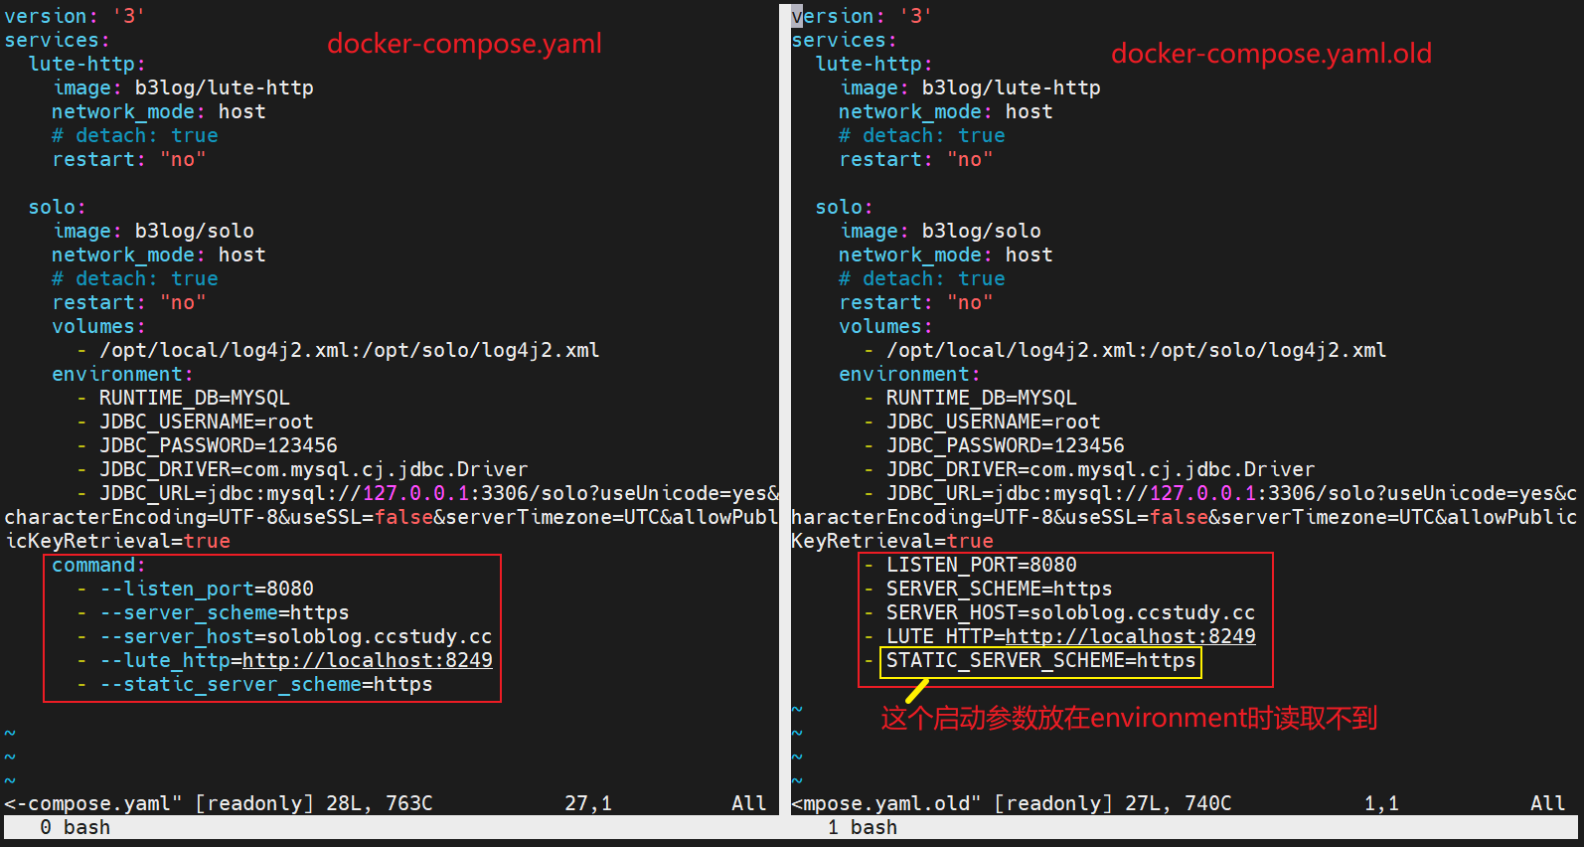
Task: Switch to the '1 bash' window tab
Action: click(863, 827)
